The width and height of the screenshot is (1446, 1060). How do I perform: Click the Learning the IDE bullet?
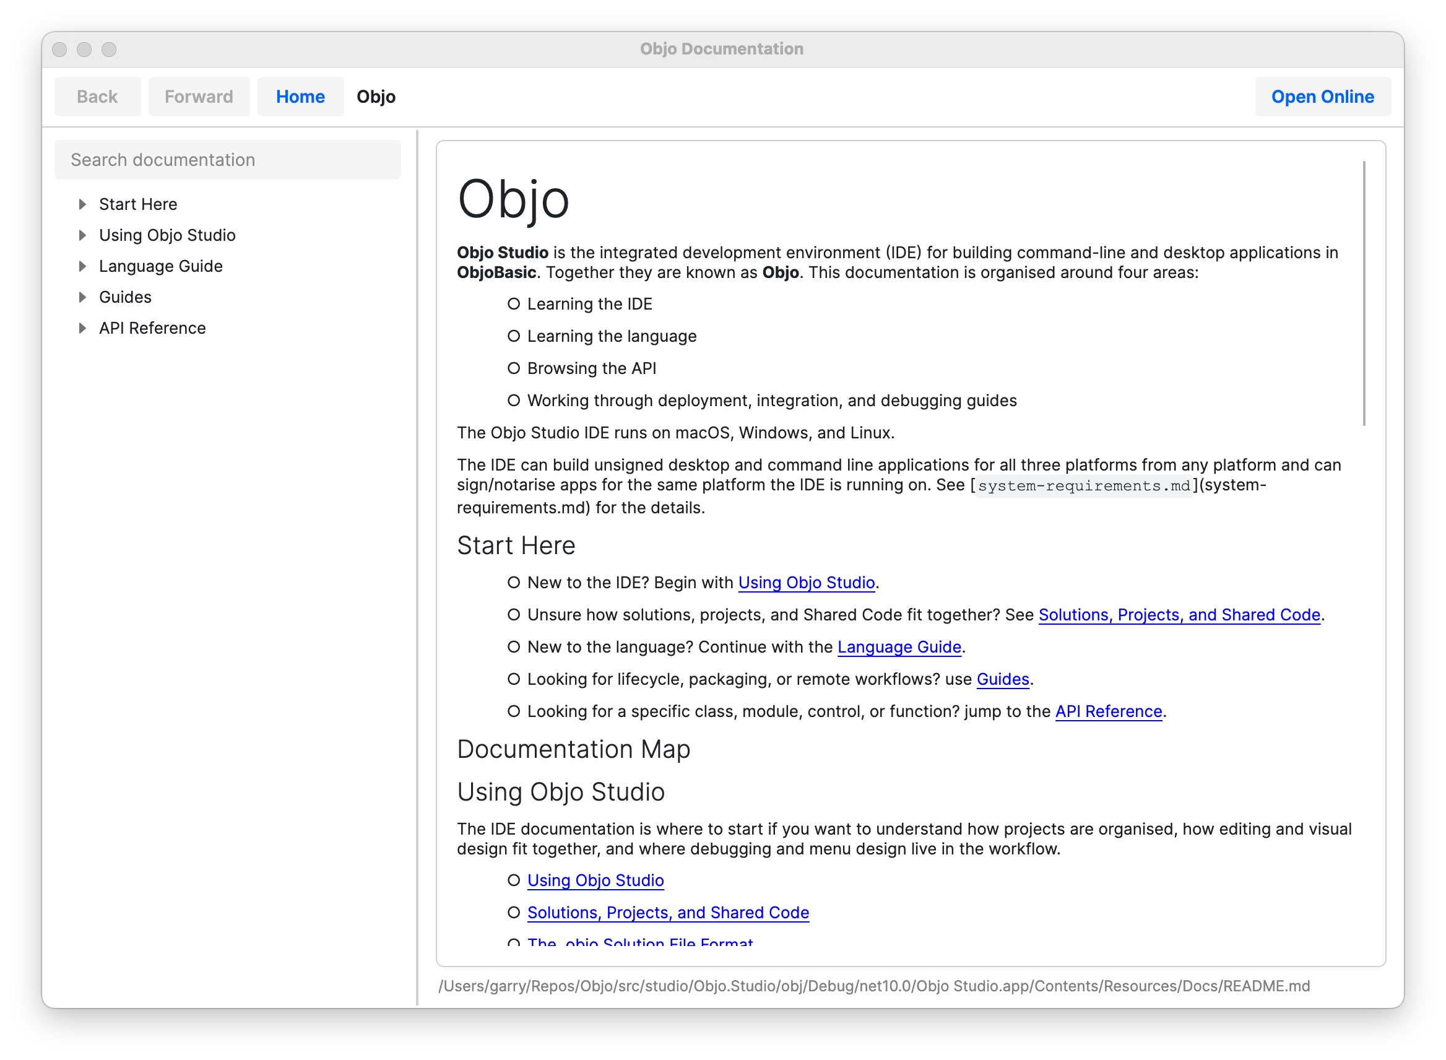(x=589, y=304)
